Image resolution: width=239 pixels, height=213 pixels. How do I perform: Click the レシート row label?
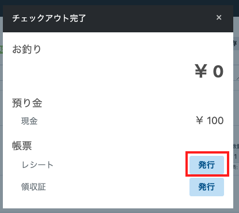point(37,165)
